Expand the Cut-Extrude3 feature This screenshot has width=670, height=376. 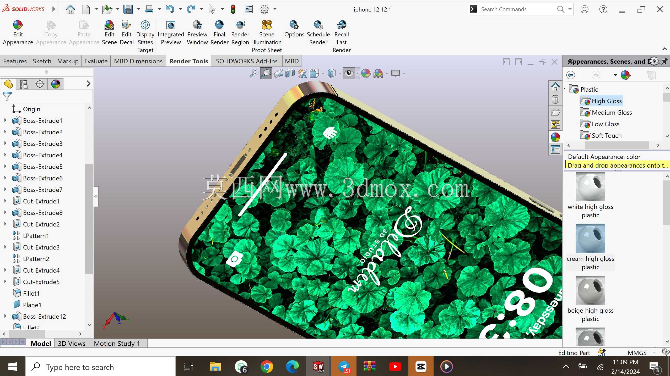tap(5, 247)
